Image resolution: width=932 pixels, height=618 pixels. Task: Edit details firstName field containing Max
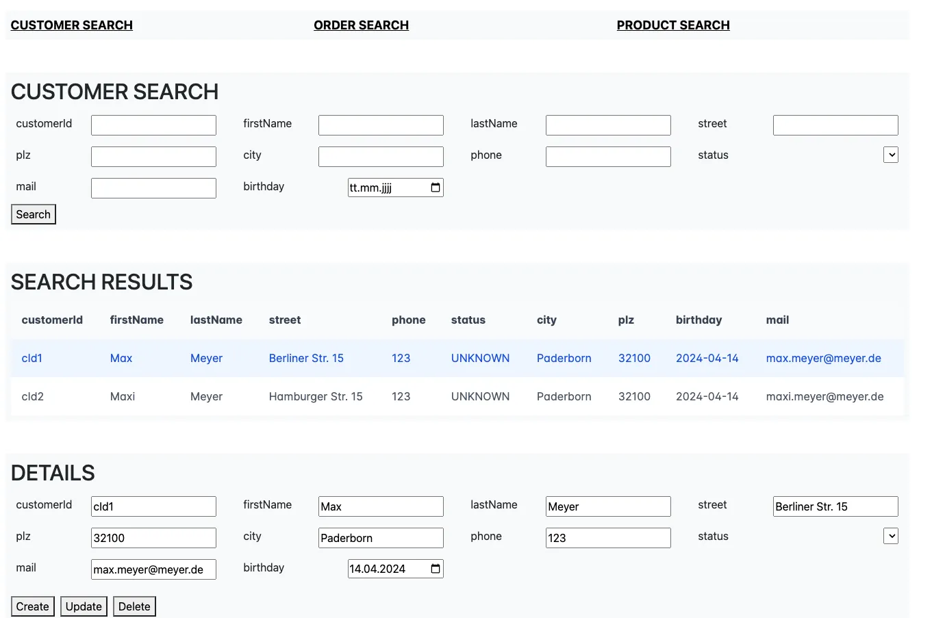(x=381, y=506)
